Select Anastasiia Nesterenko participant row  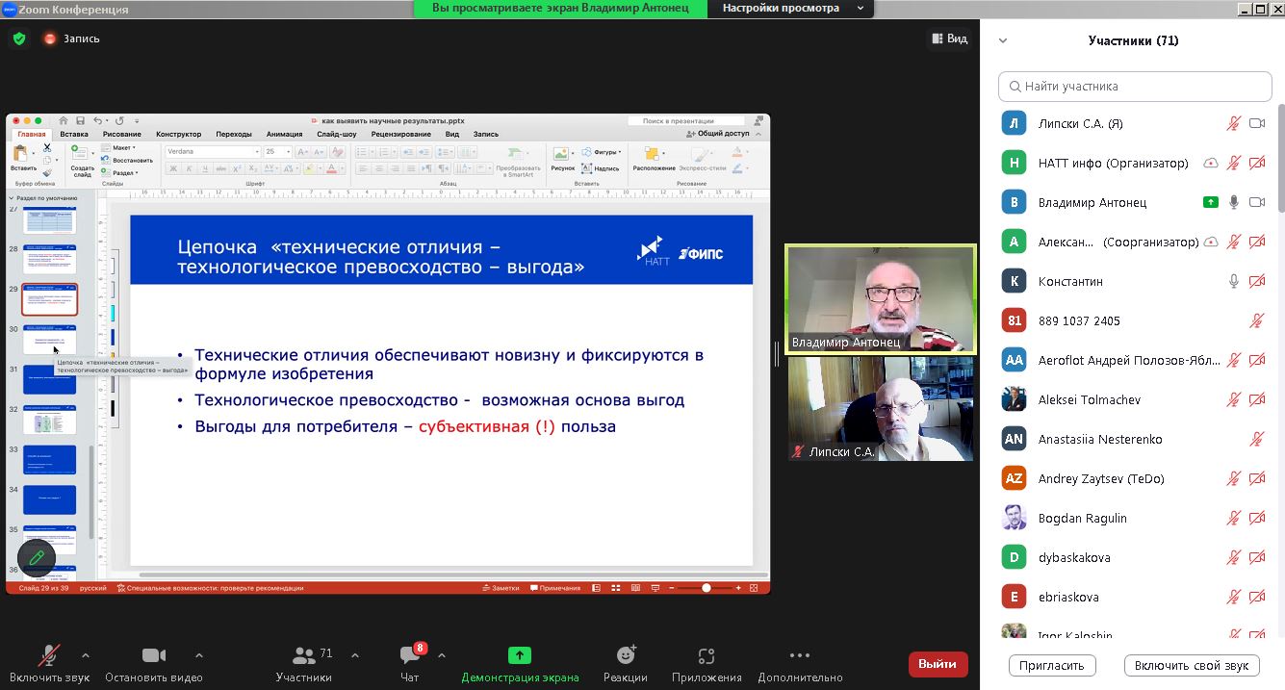1134,439
